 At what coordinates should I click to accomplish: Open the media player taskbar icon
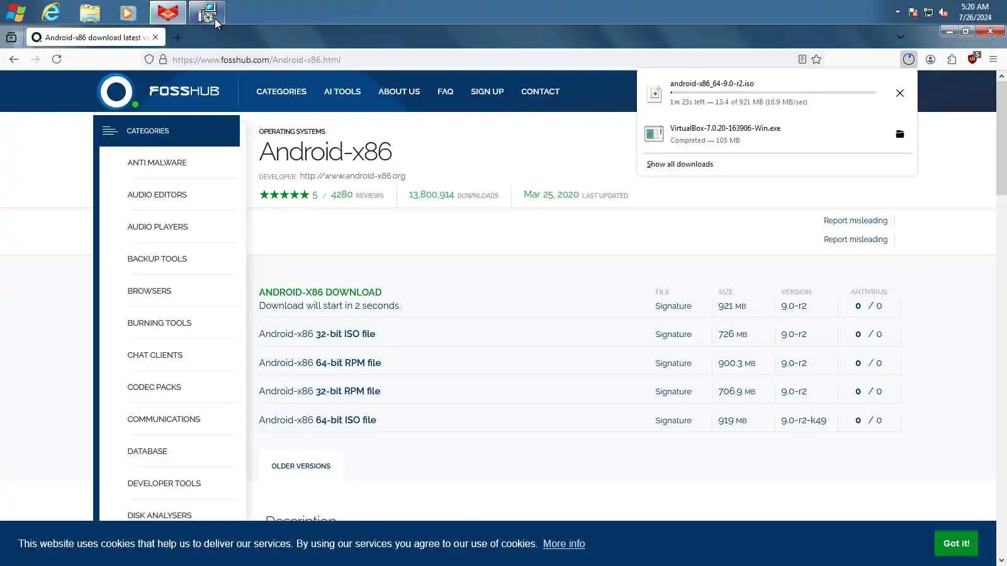(x=128, y=12)
